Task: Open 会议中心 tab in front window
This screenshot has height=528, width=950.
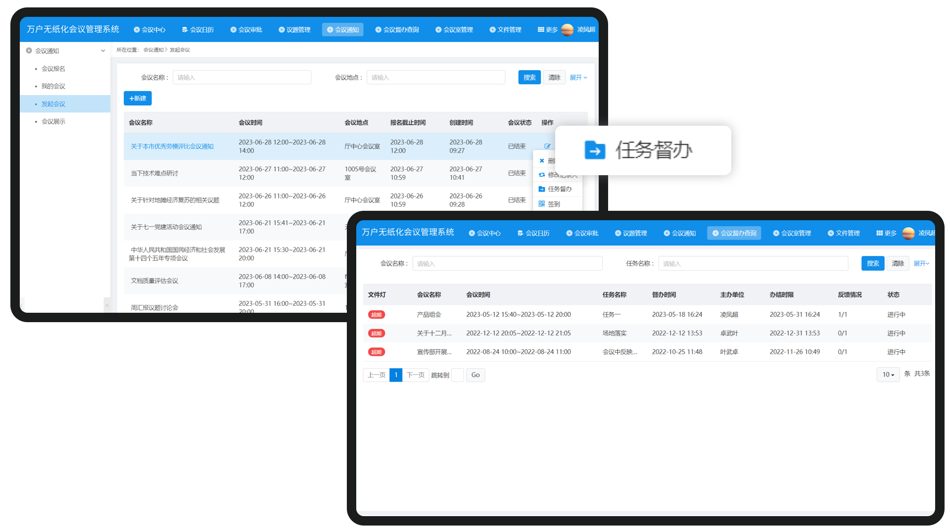Action: (485, 233)
